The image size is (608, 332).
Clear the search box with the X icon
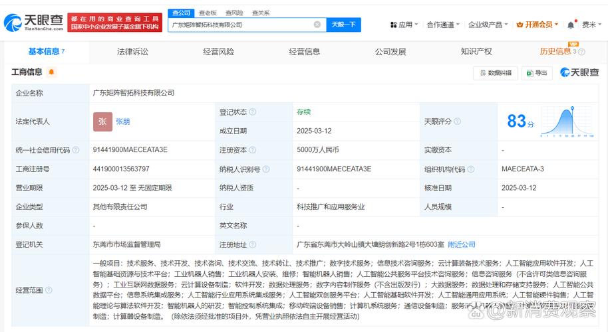click(x=317, y=25)
